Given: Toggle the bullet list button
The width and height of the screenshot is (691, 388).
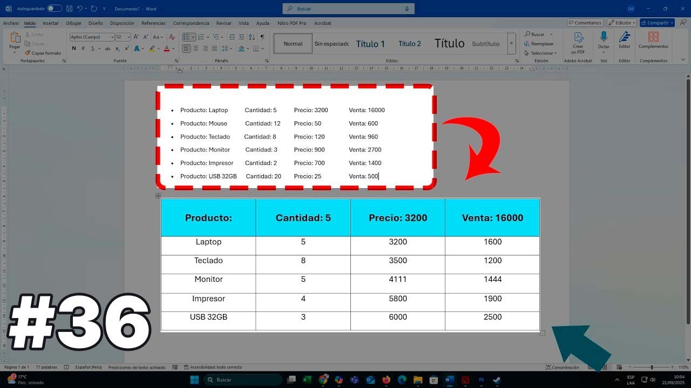Looking at the screenshot, I should 186,37.
